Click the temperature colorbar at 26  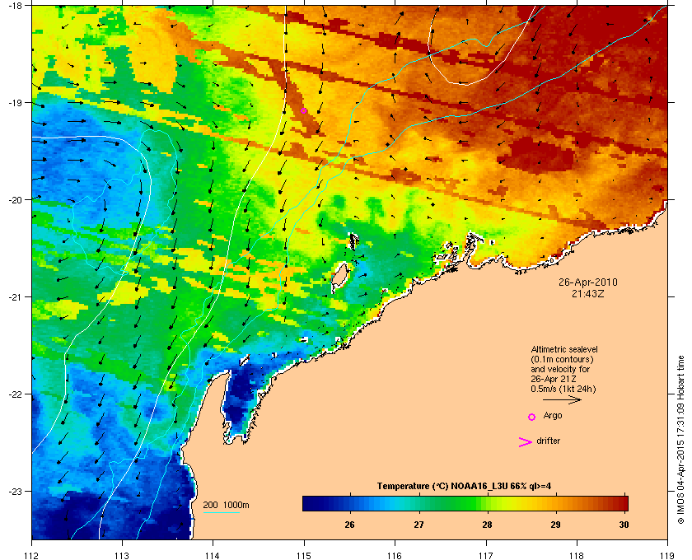coord(350,503)
